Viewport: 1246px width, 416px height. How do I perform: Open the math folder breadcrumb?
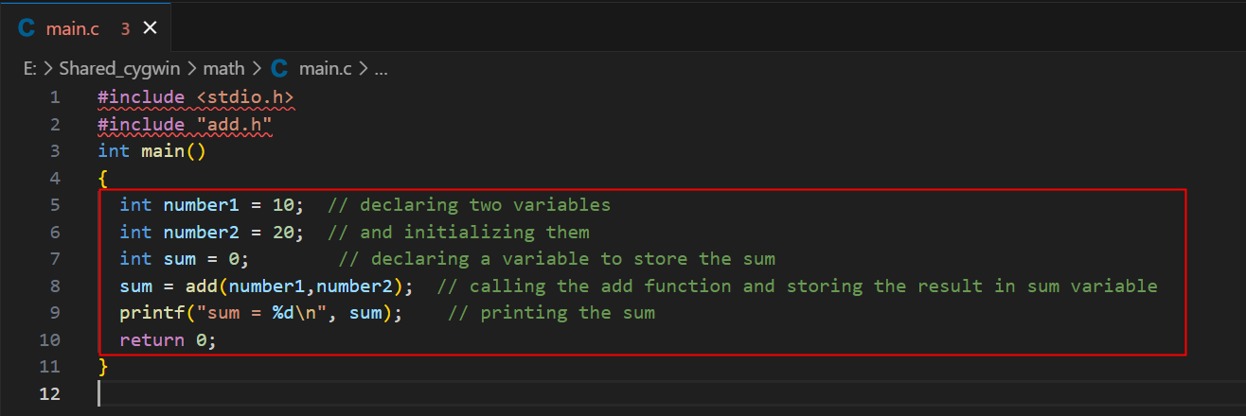click(223, 69)
